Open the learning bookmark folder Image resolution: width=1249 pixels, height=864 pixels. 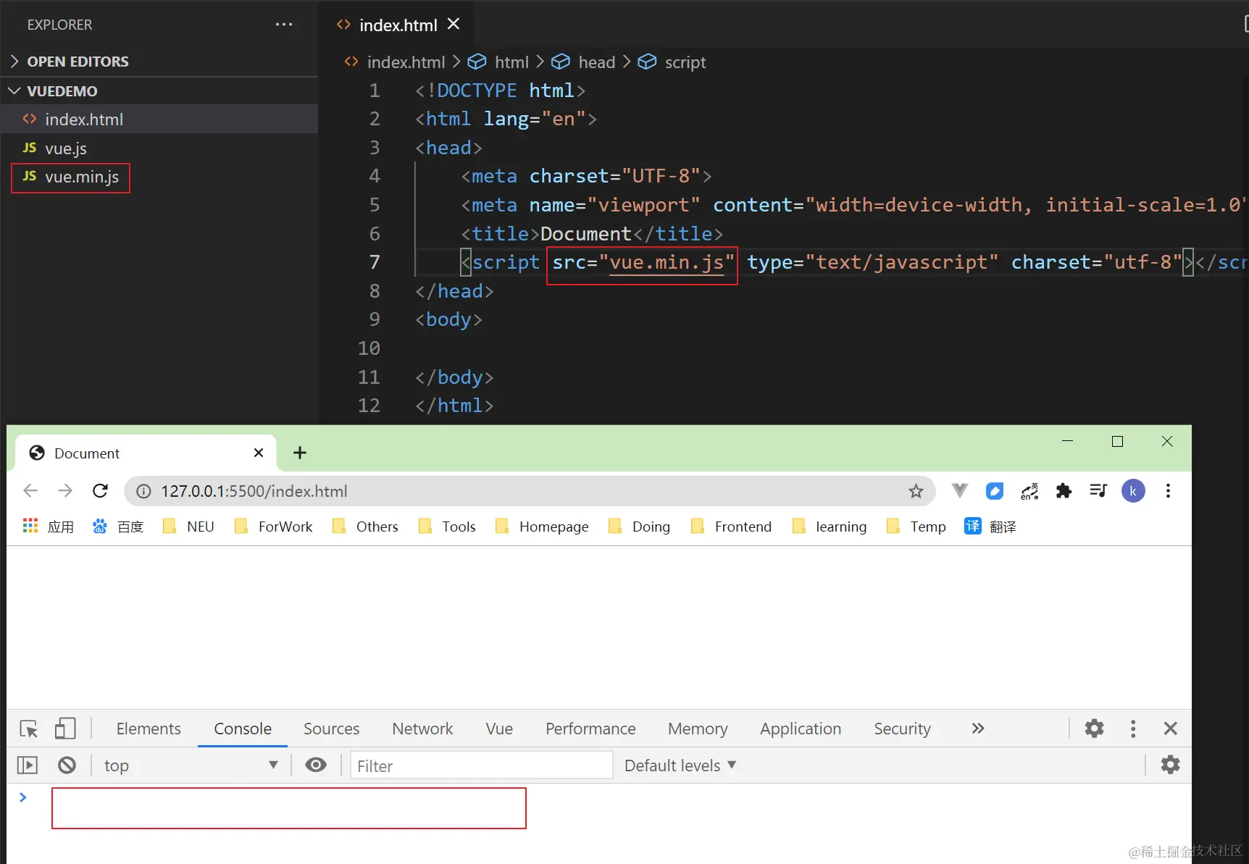(x=829, y=527)
